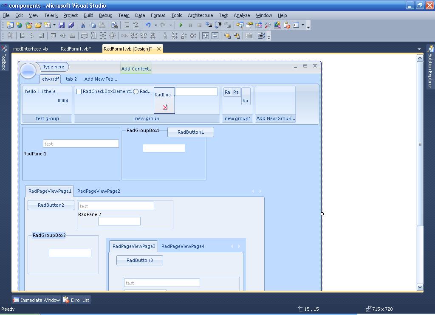Click the Save All toolbar icon
The width and height of the screenshot is (435, 315).
pyautogui.click(x=71, y=25)
